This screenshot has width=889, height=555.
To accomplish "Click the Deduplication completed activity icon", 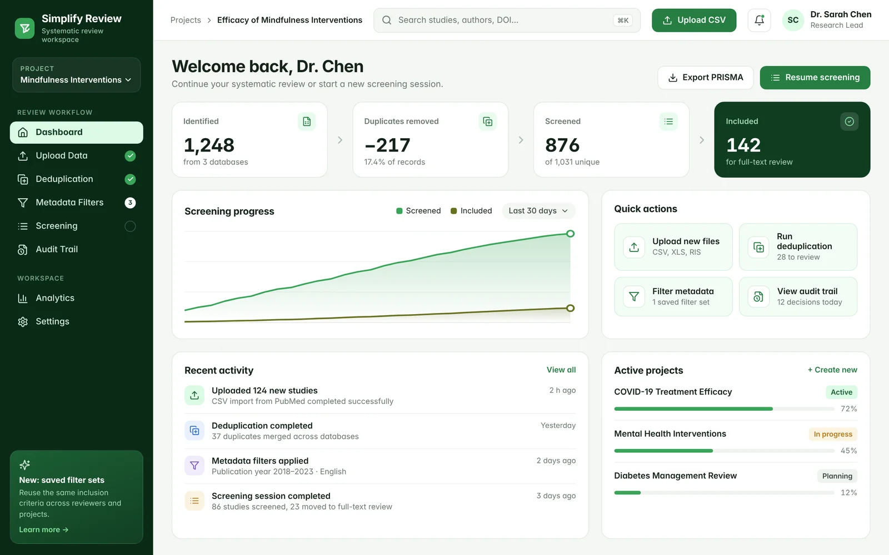I will [x=194, y=431].
